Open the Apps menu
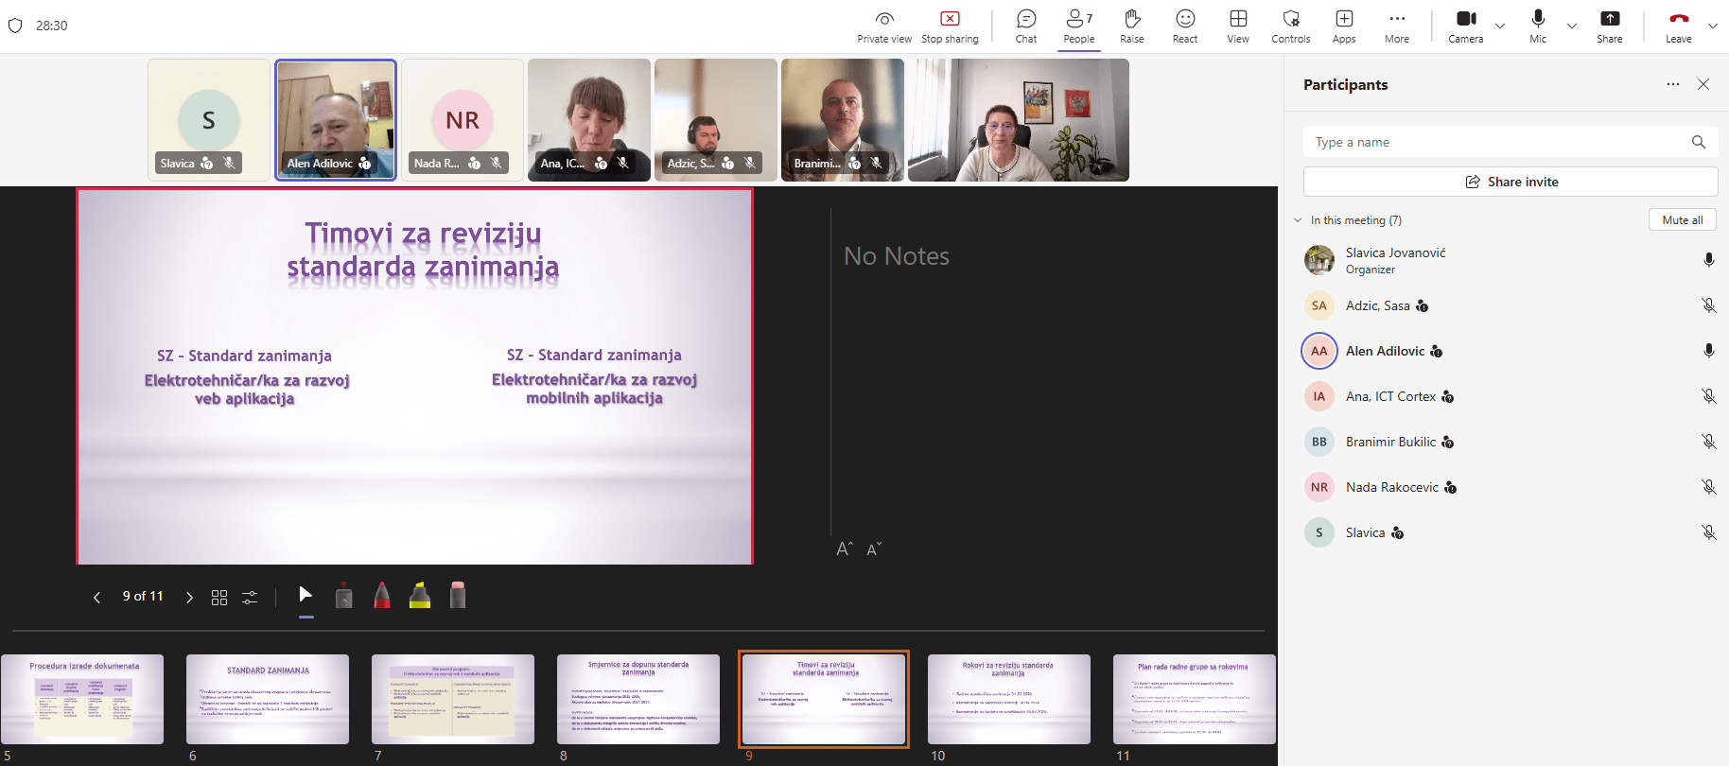This screenshot has width=1729, height=766. point(1343,26)
